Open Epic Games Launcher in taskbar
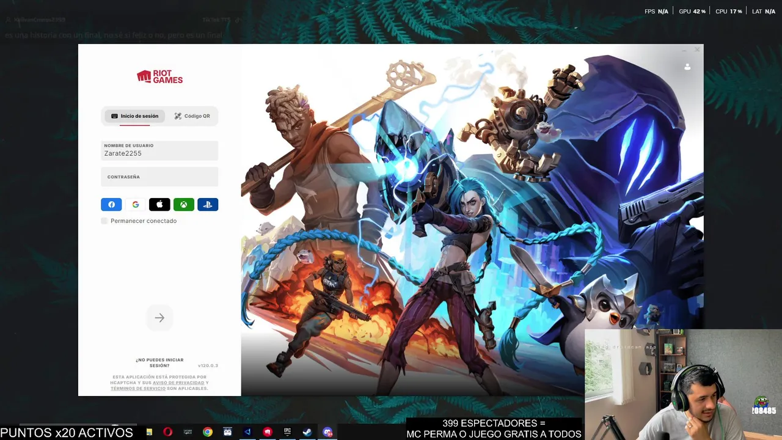782x440 pixels. (x=287, y=432)
